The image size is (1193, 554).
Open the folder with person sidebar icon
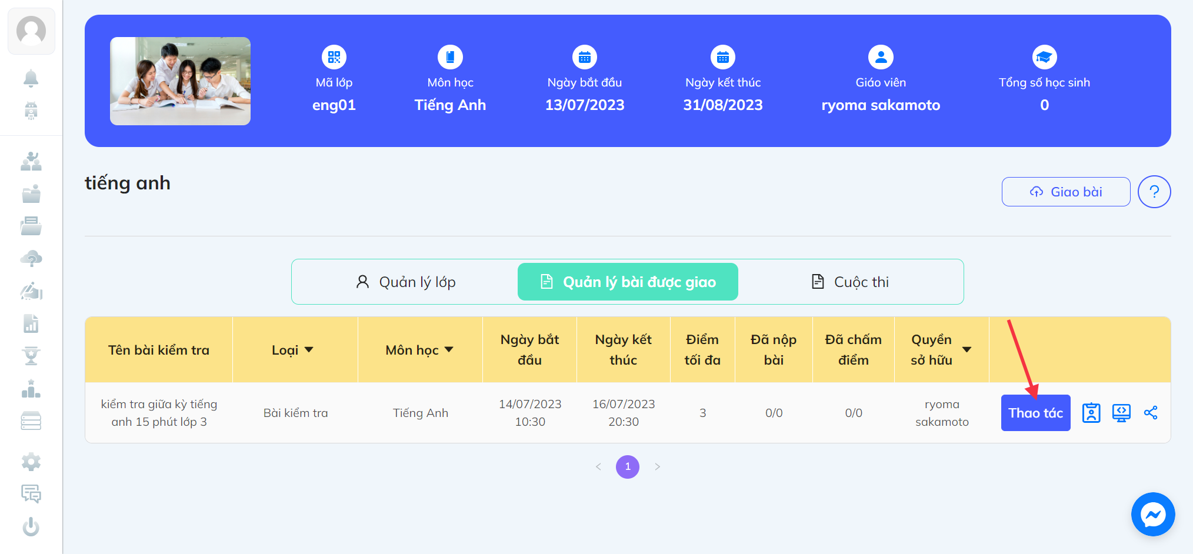[x=31, y=193]
